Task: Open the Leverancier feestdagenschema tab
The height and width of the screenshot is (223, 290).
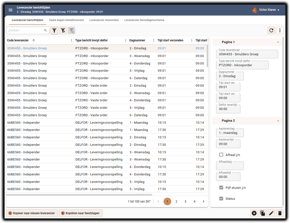Action: pyautogui.click(x=144, y=20)
